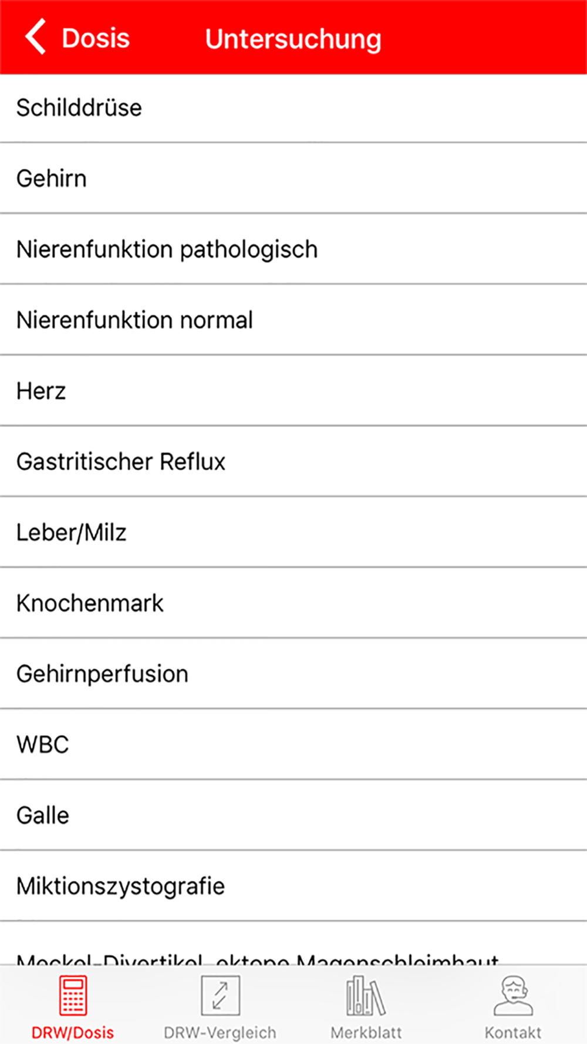The height and width of the screenshot is (1044, 587).
Task: Open the Merkblatt books icon
Action: (366, 995)
